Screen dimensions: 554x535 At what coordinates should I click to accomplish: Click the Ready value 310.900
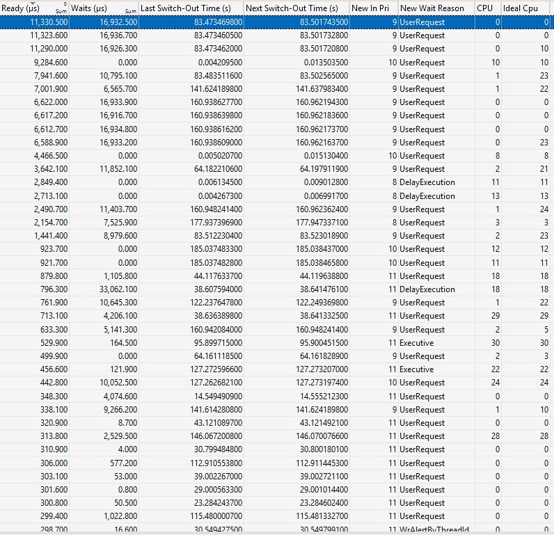point(54,449)
